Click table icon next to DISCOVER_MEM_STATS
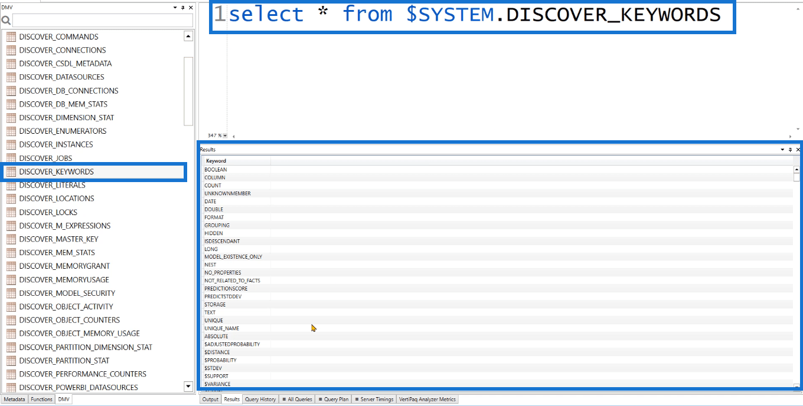 point(11,253)
